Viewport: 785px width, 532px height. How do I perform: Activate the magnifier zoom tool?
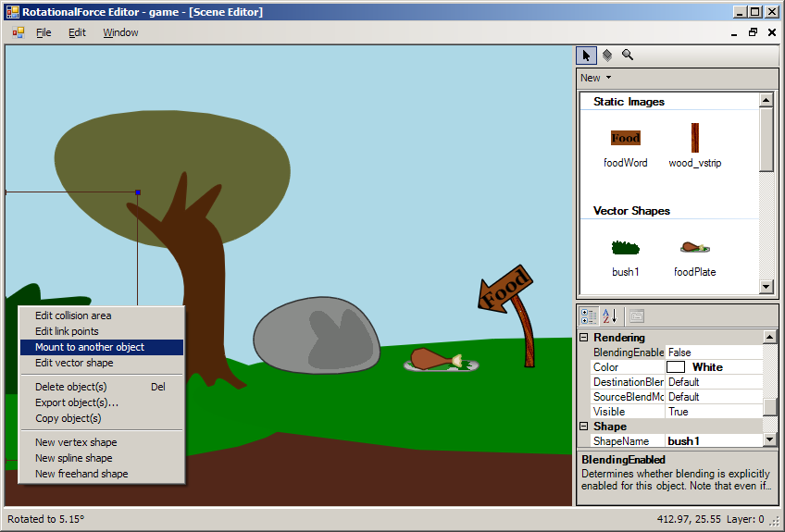pos(628,56)
